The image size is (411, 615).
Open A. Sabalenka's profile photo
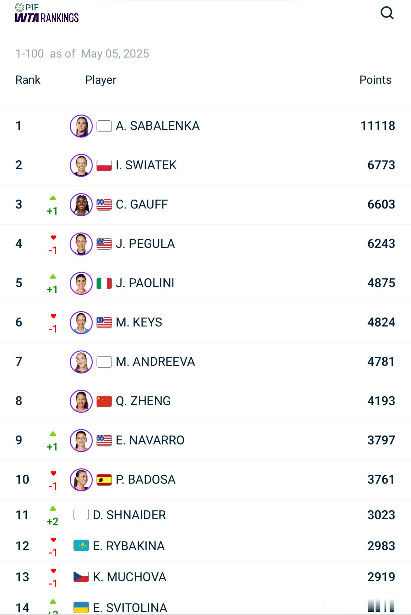81,126
